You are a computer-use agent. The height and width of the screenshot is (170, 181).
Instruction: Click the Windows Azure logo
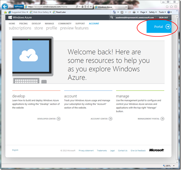coord(20,17)
